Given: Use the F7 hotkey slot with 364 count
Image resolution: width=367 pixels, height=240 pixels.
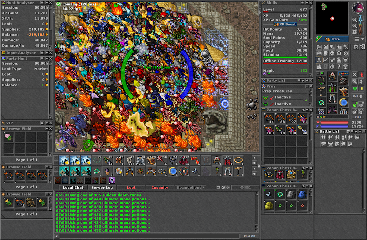Looking at the screenshot, I should [x=129, y=161].
